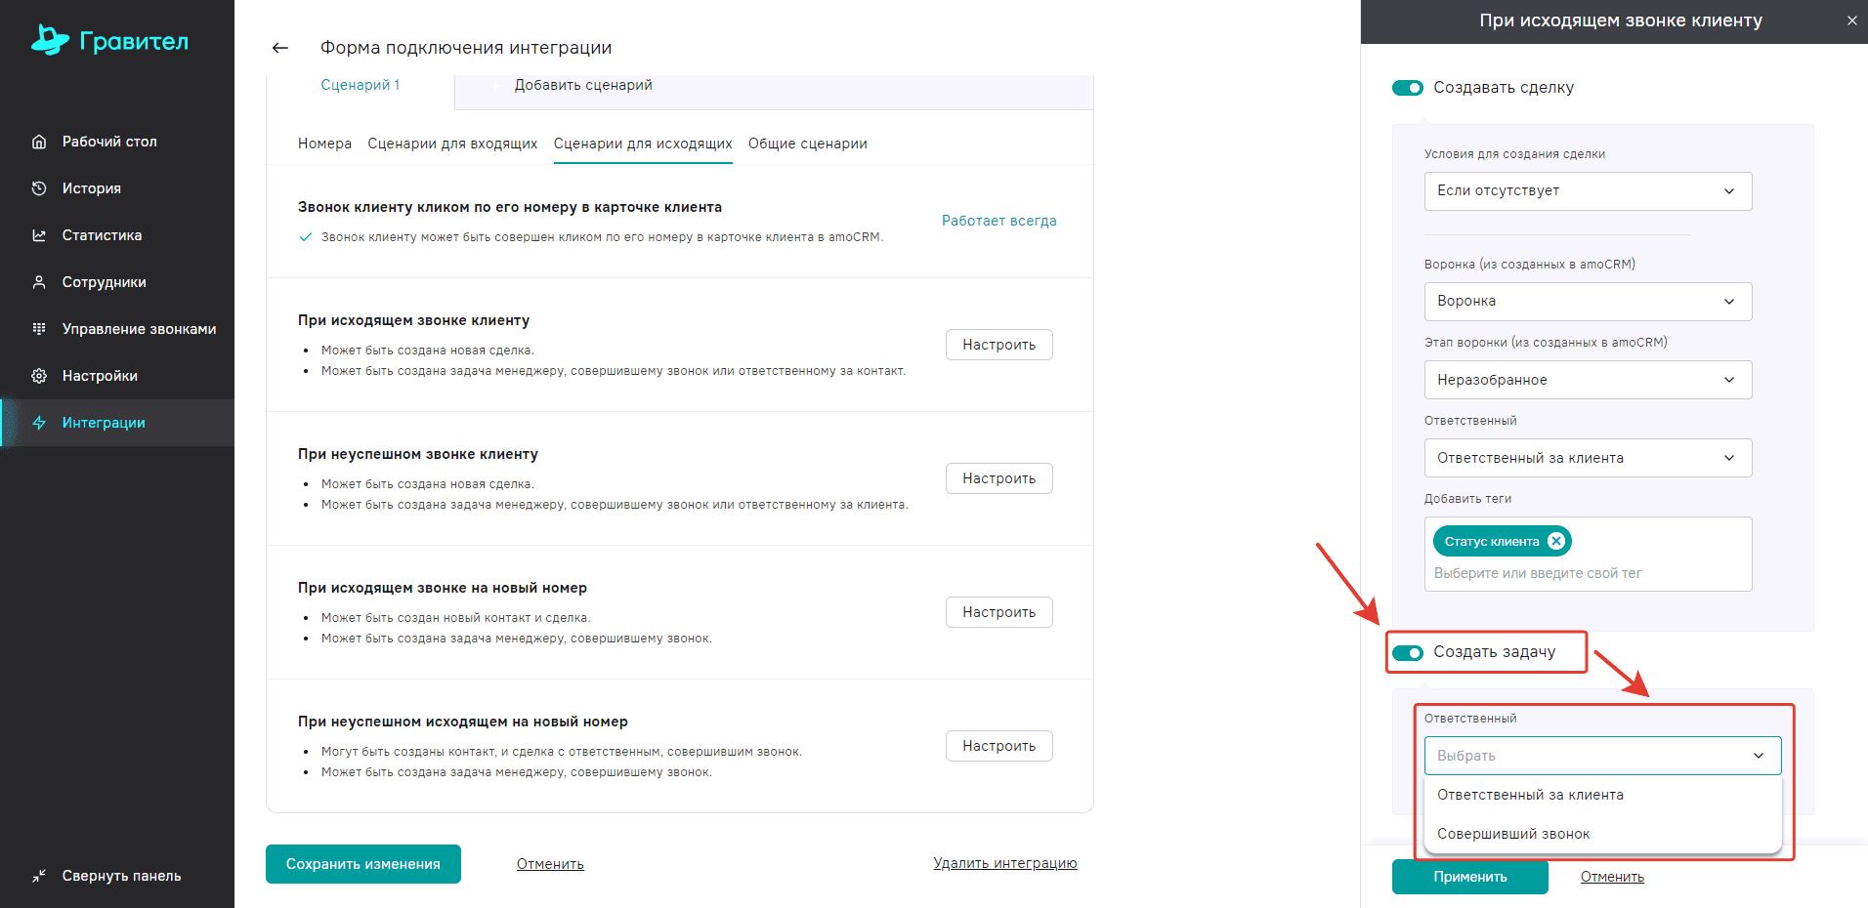Switch to the Сценарии для входящих tab
Viewport: 1868px width, 908px height.
[x=452, y=144]
